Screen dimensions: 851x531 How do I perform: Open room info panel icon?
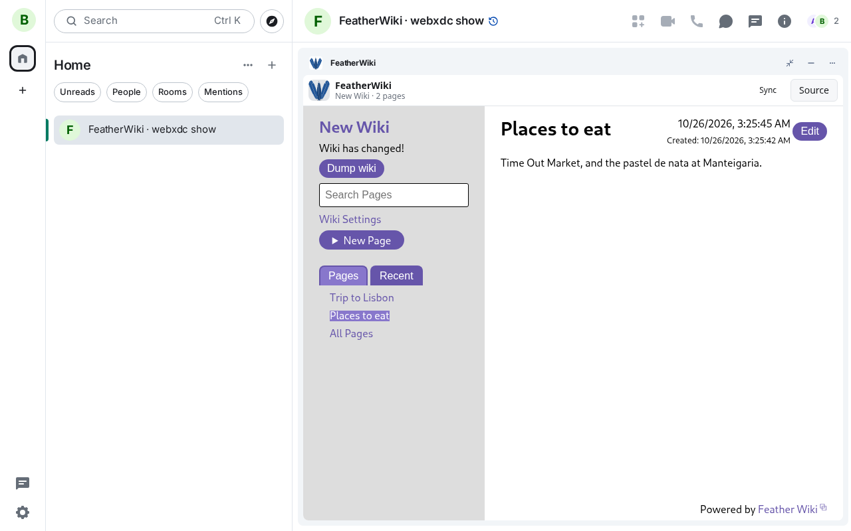pos(785,21)
